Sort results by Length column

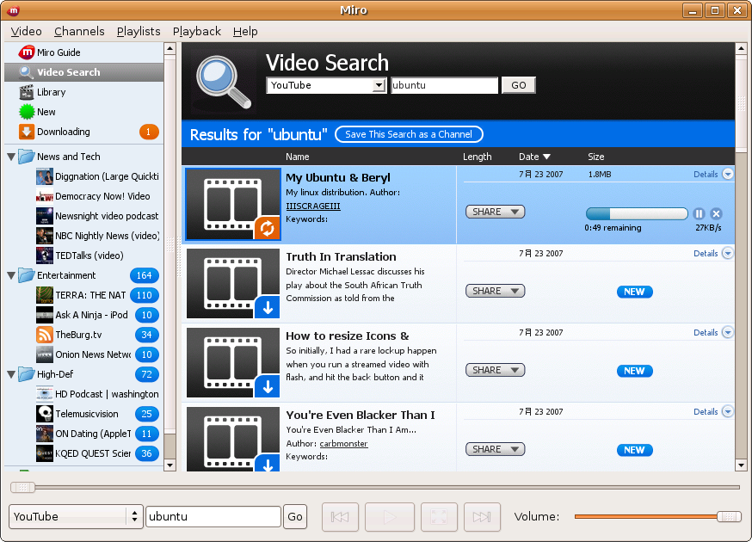478,157
